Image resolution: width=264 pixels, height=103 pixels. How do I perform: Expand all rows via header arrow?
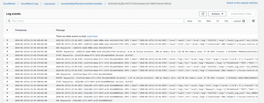[7, 30]
